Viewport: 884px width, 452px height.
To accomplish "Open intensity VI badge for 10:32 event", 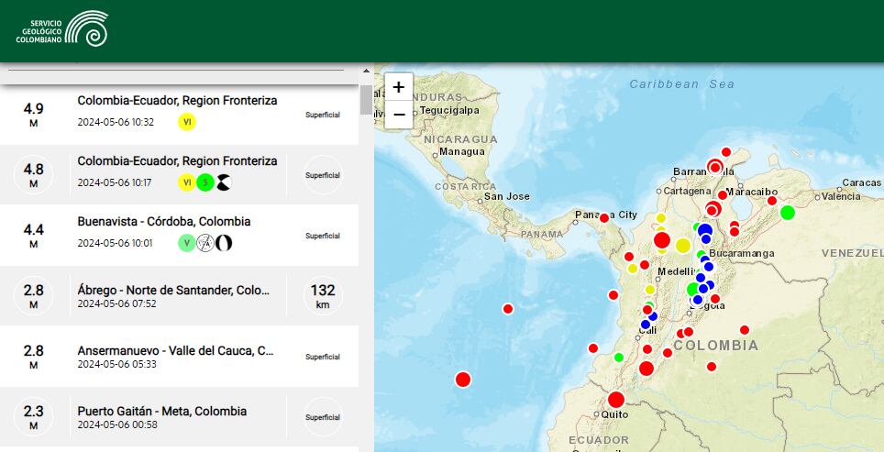I will pos(187,122).
